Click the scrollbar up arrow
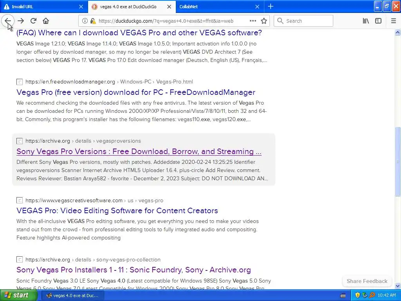 (397, 32)
